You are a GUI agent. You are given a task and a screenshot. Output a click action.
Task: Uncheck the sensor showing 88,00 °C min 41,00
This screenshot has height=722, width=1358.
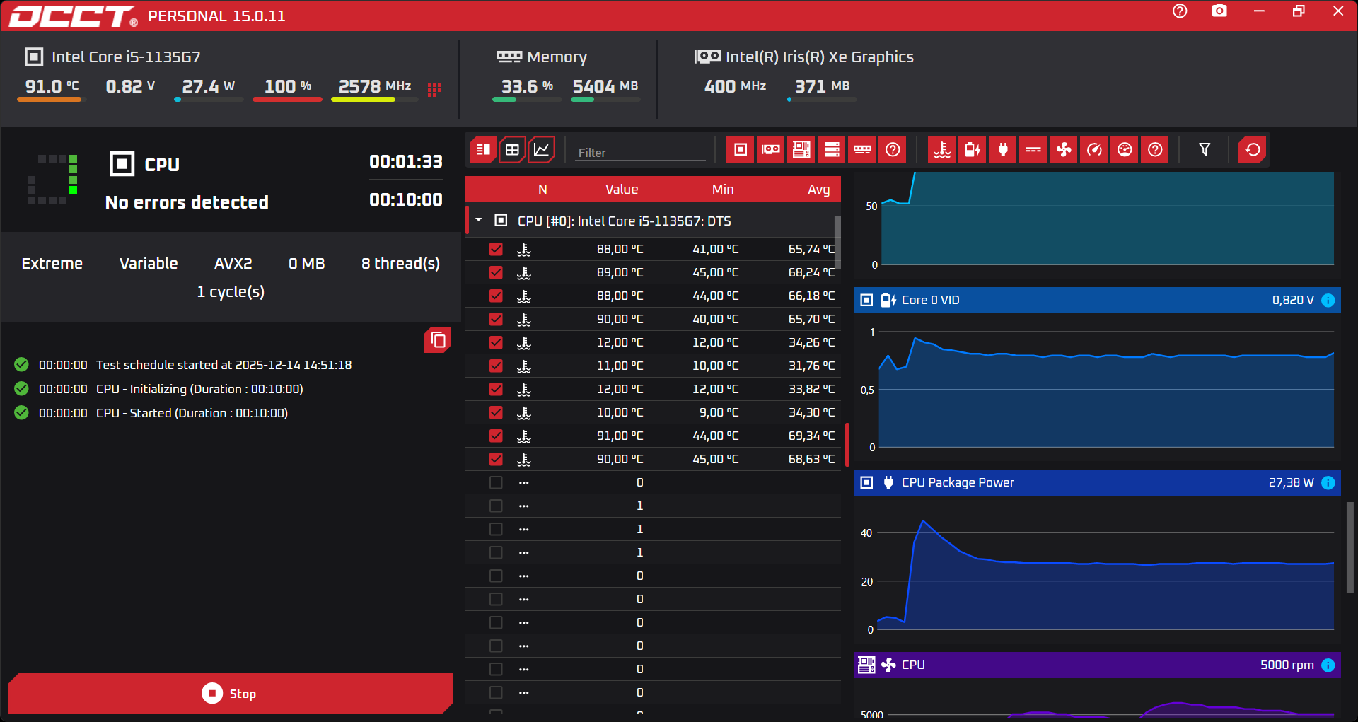coord(496,250)
